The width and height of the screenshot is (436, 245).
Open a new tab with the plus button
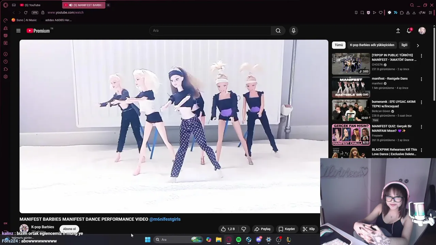(x=108, y=5)
